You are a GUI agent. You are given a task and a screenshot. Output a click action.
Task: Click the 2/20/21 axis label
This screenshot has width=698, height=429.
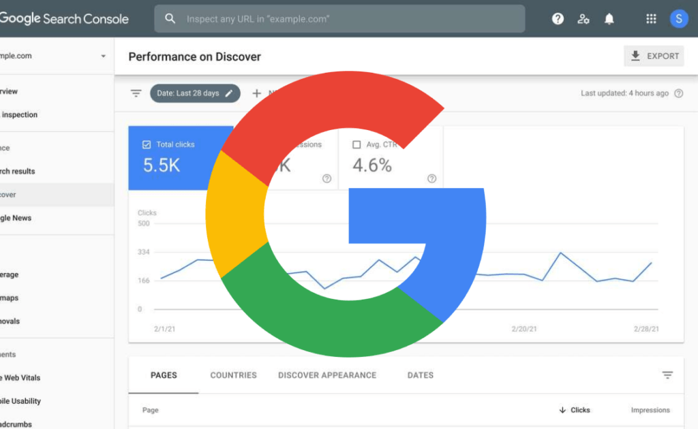point(524,329)
